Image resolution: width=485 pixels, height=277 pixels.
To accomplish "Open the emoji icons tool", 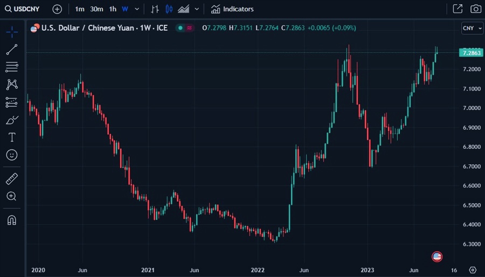I will coord(12,155).
